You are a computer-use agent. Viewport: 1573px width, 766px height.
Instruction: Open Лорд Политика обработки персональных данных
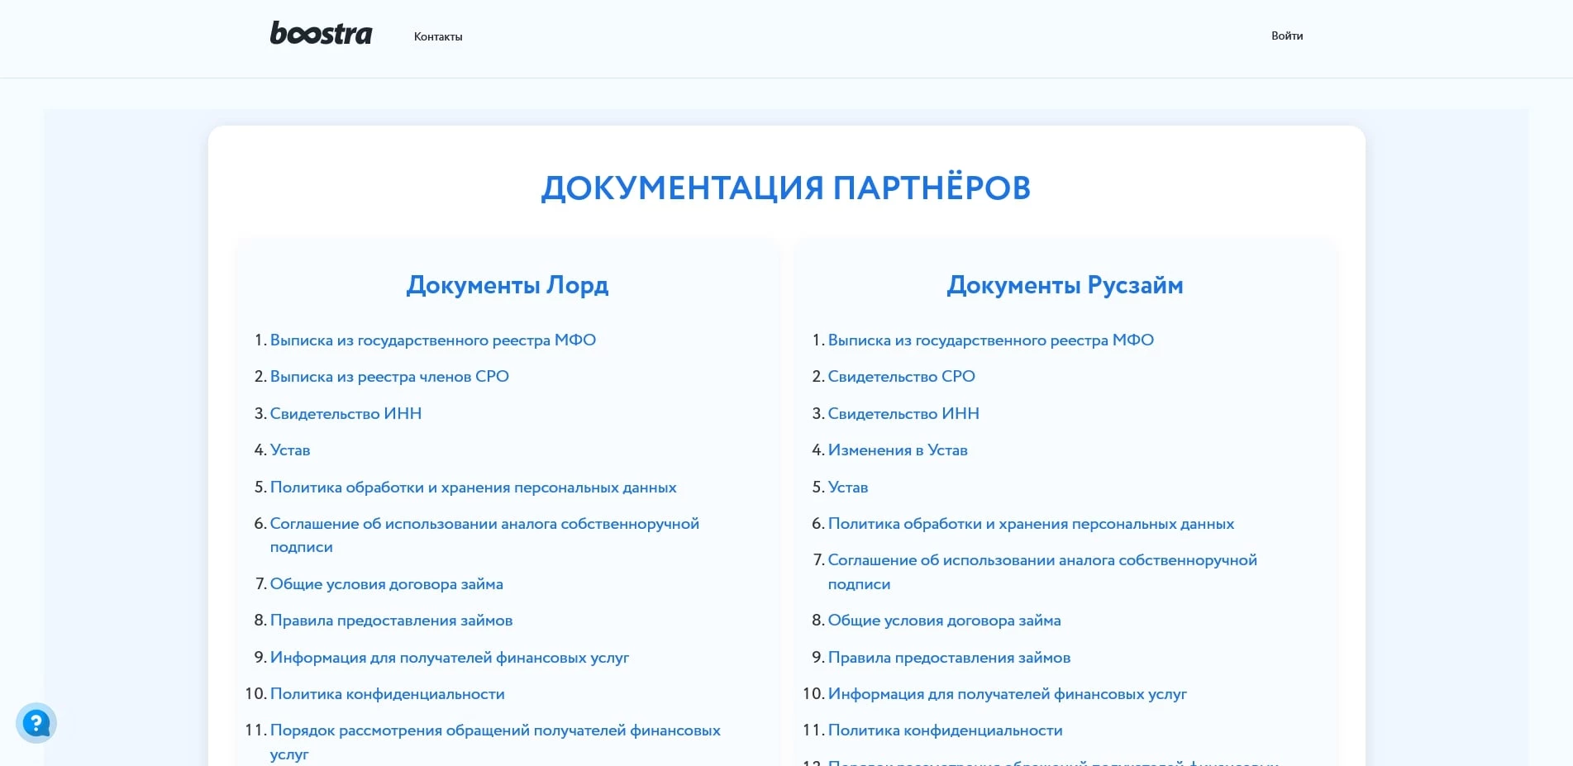click(x=473, y=487)
